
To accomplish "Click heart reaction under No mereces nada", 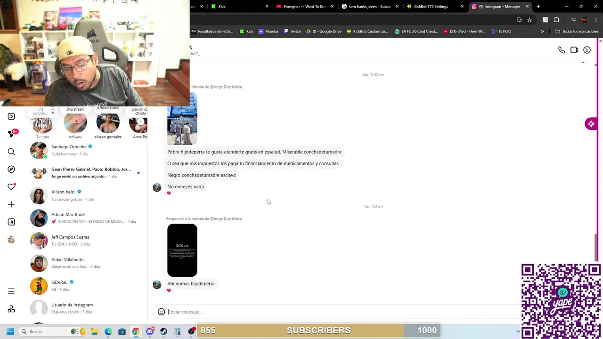I will tap(169, 193).
